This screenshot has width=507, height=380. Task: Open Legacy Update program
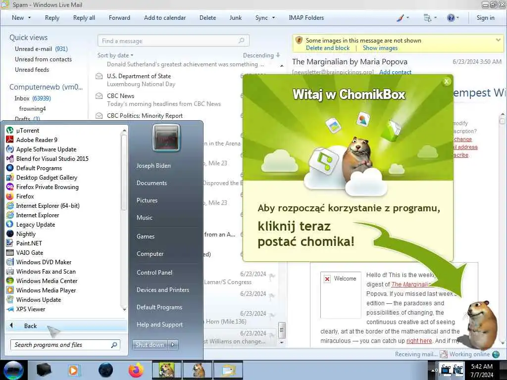coord(36,225)
